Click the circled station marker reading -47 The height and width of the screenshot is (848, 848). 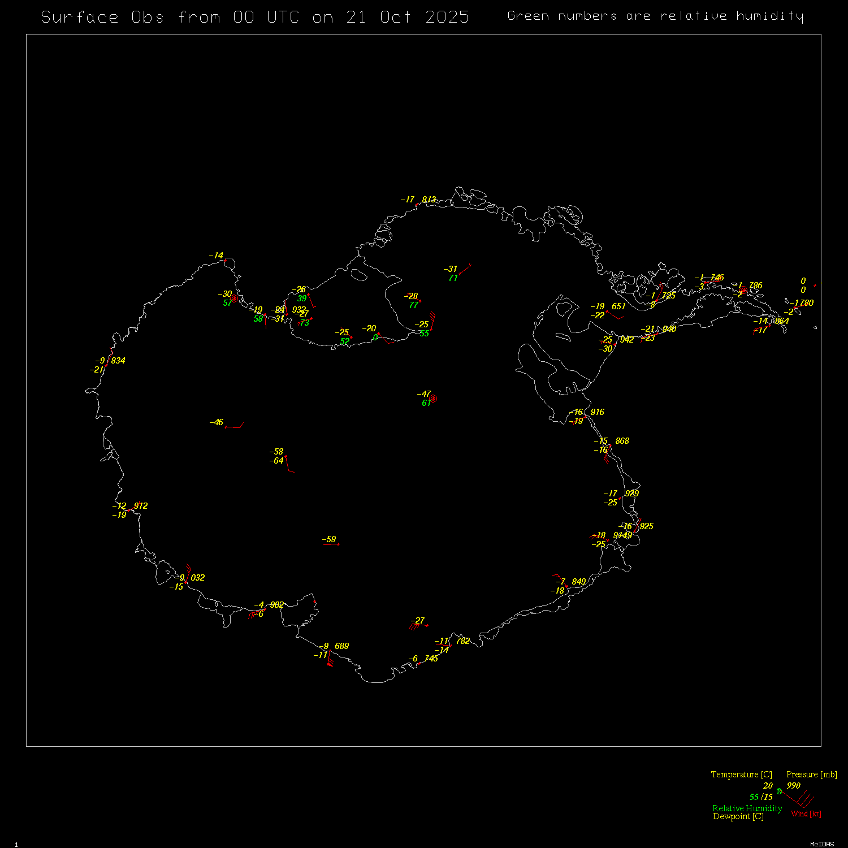click(x=434, y=399)
